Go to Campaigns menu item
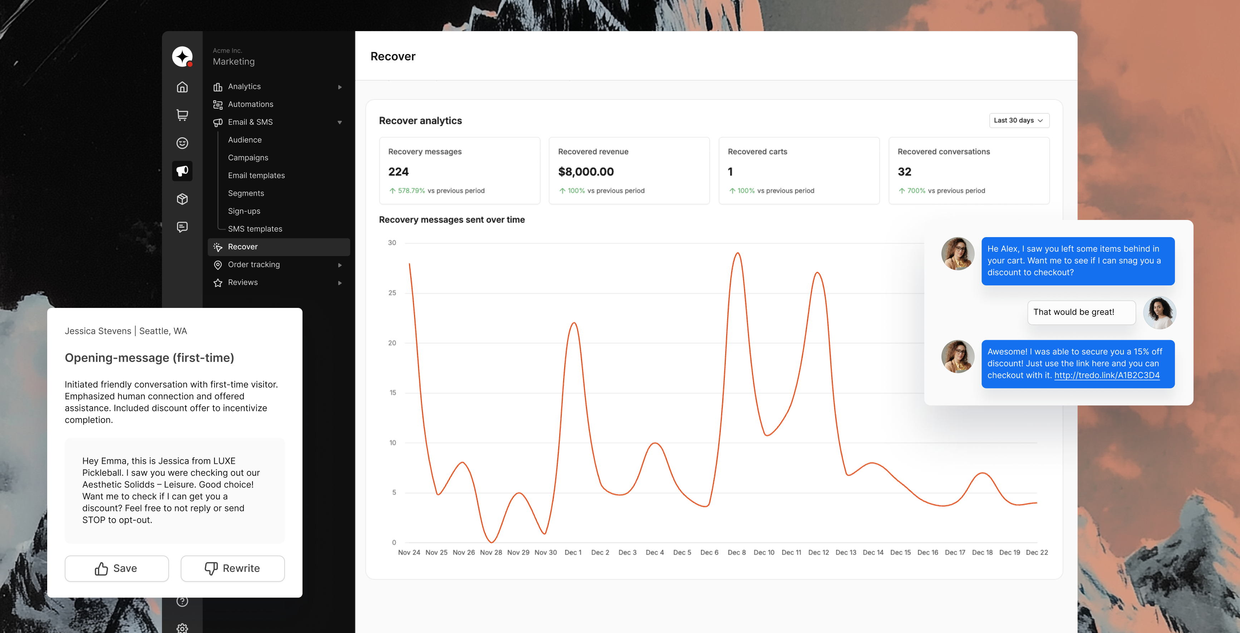Viewport: 1240px width, 633px height. pyautogui.click(x=248, y=157)
